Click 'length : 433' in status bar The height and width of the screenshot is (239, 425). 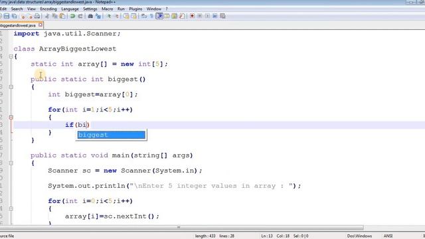coord(205,236)
